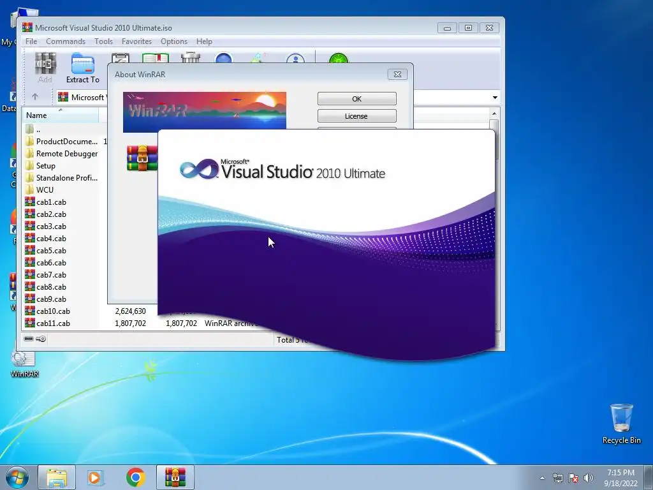The height and width of the screenshot is (490, 653).
Task: Click the Test clipboard toolbar icon
Action: [x=121, y=58]
